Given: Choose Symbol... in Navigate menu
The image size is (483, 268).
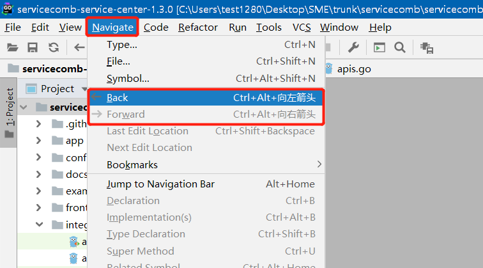Looking at the screenshot, I should 206,79.
